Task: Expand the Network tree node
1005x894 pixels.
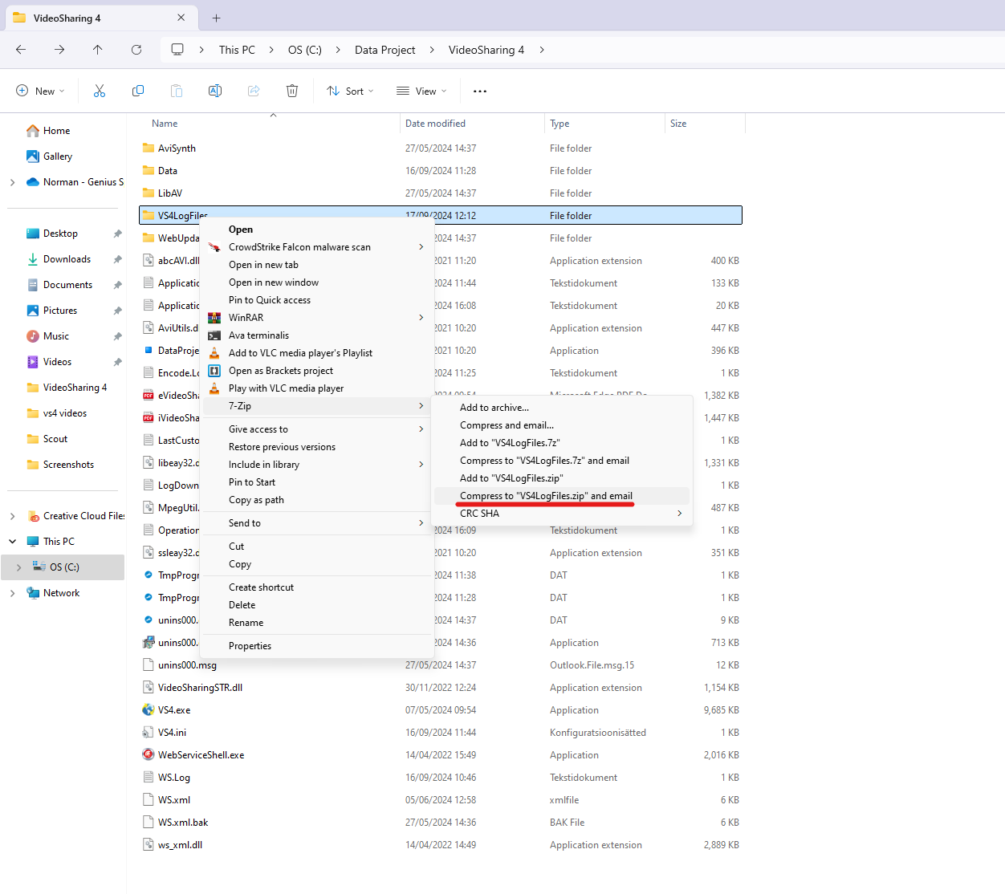Action: tap(13, 593)
